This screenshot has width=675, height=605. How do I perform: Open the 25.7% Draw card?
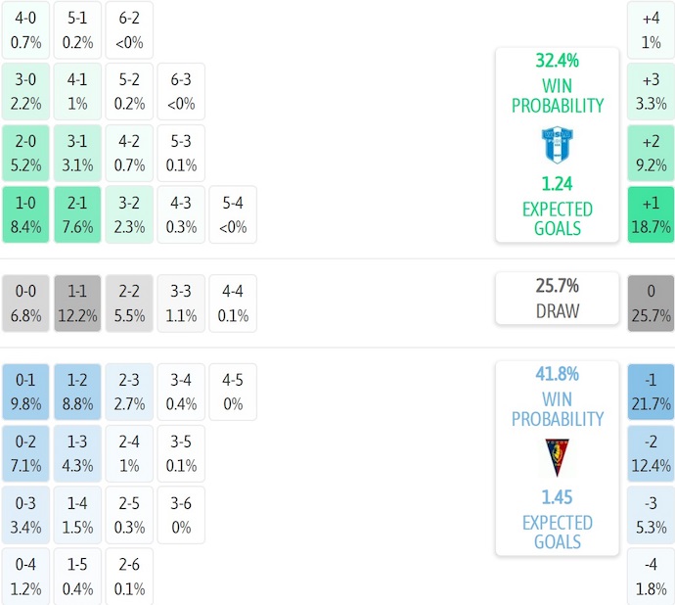pos(557,299)
